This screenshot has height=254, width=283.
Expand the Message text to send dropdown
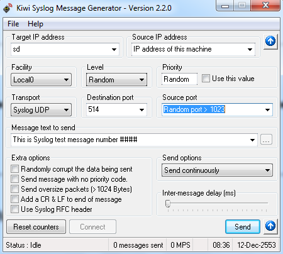(x=253, y=140)
